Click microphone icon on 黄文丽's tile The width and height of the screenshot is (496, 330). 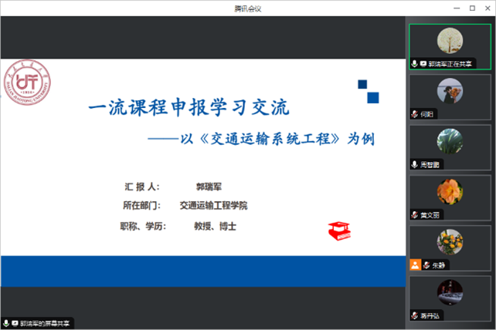[415, 214]
